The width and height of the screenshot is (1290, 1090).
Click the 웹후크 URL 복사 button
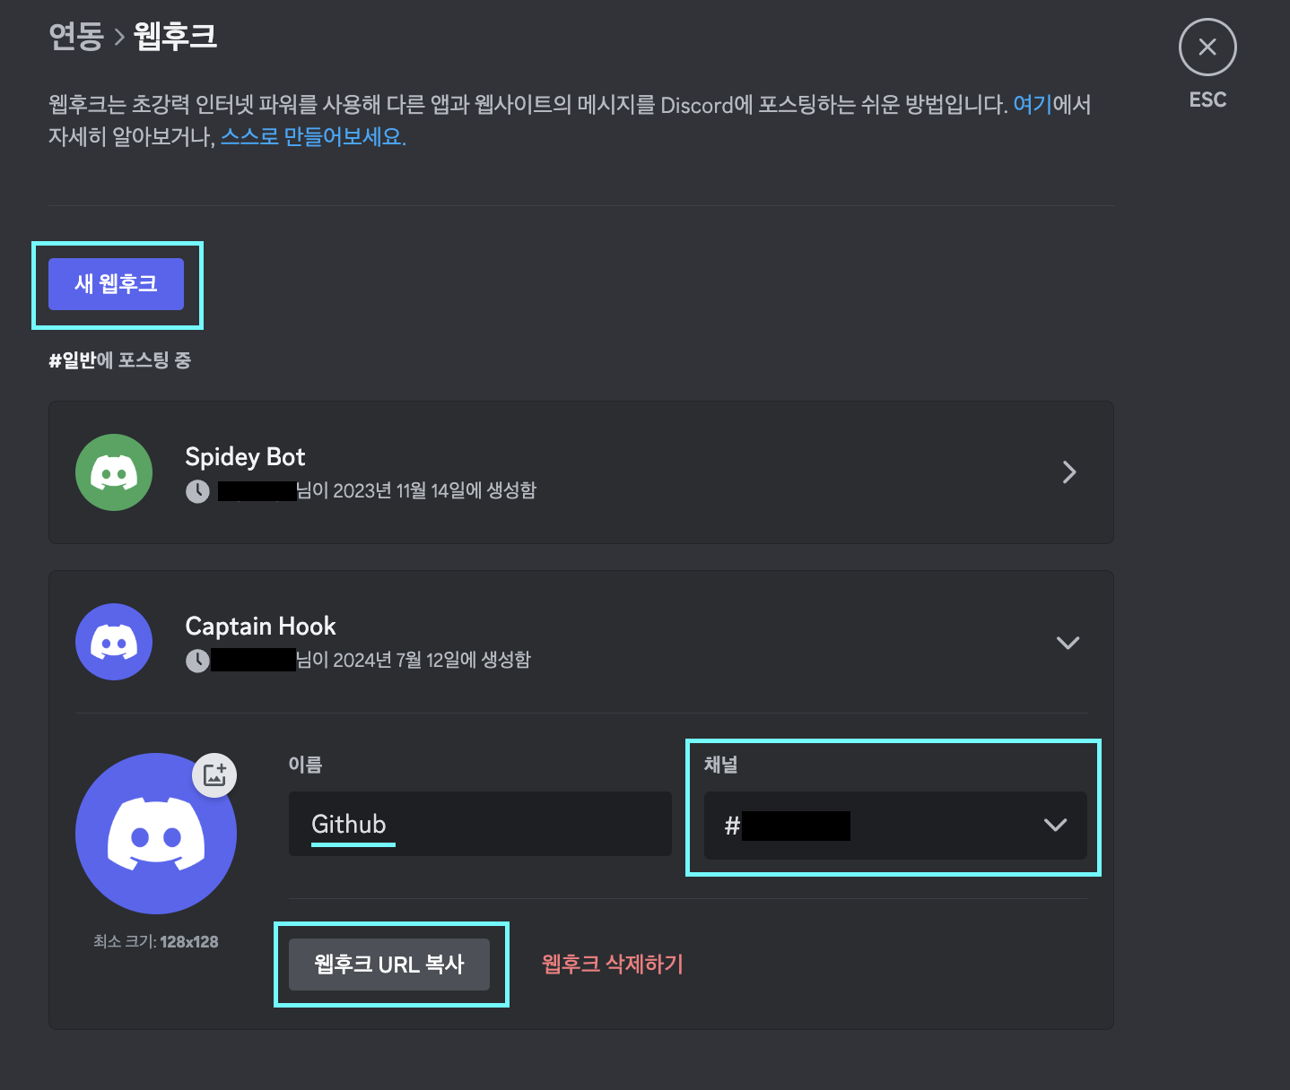pyautogui.click(x=389, y=965)
